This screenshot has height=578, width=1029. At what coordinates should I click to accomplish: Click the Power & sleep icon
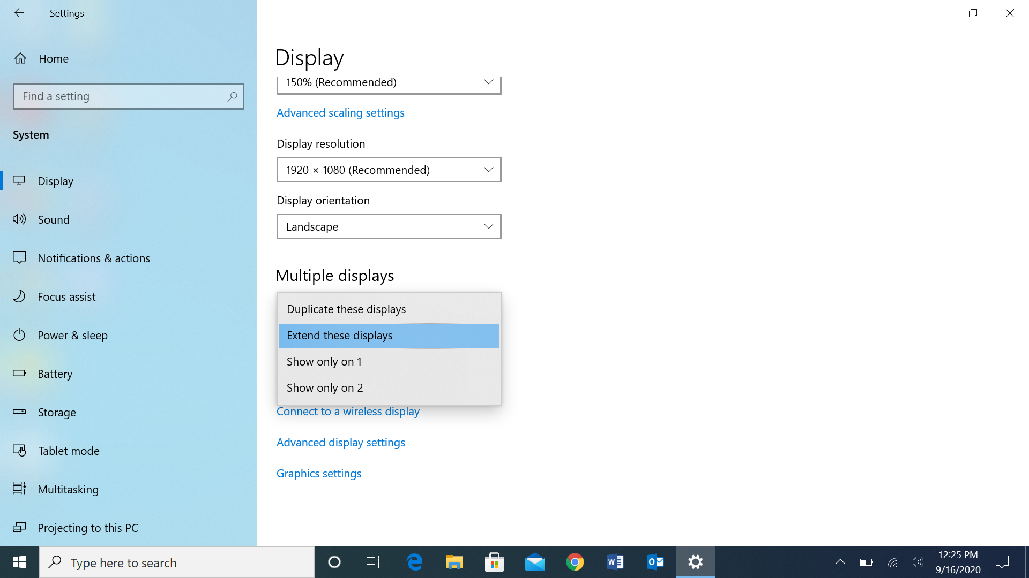pos(19,335)
